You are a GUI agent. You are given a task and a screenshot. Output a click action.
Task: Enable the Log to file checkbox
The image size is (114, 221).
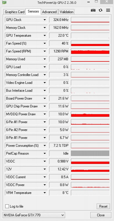(7, 206)
